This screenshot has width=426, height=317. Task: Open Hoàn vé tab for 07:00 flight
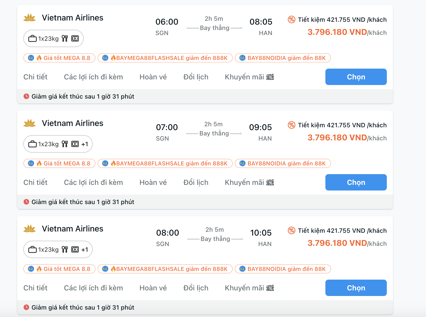click(153, 183)
